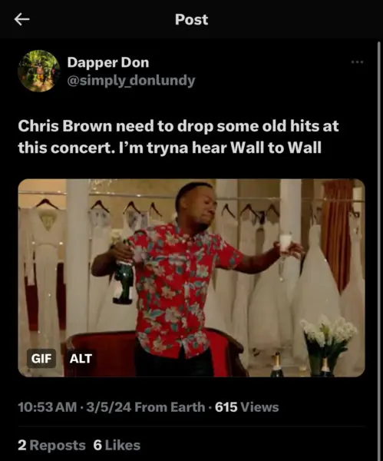Image resolution: width=383 pixels, height=461 pixels.
Task: View the 2 Reposts list
Action: [x=51, y=445]
